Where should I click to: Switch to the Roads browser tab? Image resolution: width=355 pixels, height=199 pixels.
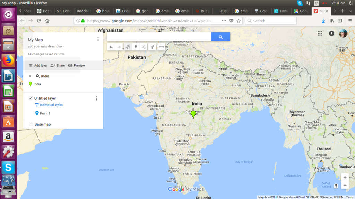click(x=83, y=11)
